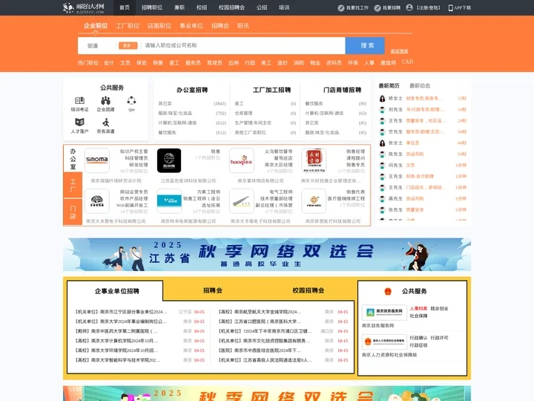Open the blue 特来电 company logo
Viewport: 534px width, 401px height.
[x=169, y=201]
